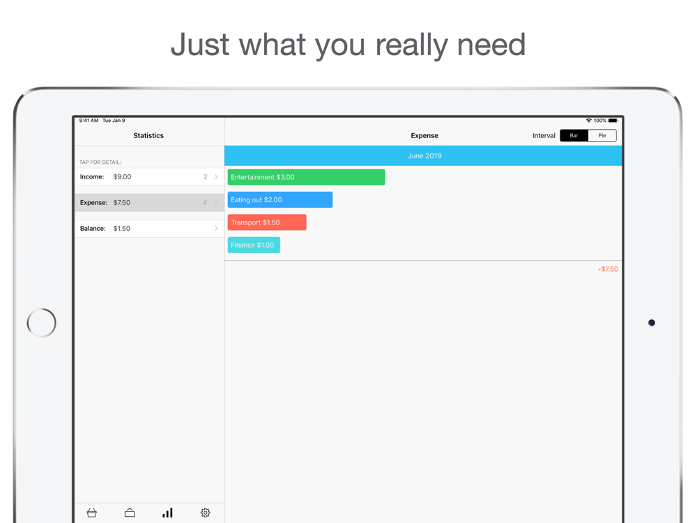Click the -$7.50 total amount
This screenshot has width=697, height=523.
608,269
